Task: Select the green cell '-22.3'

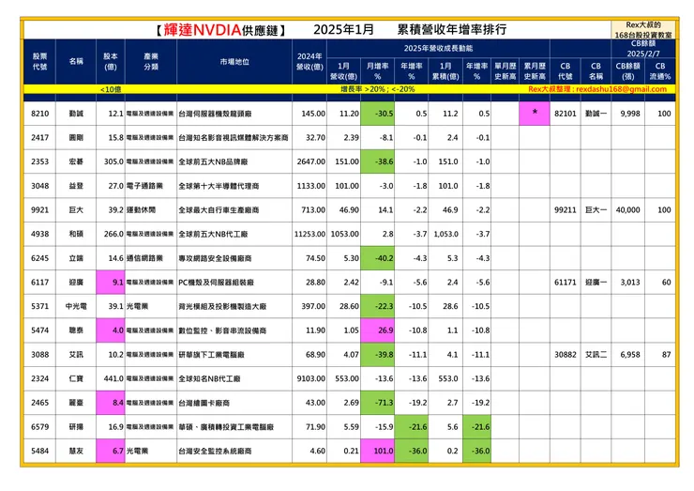Action: tap(378, 306)
